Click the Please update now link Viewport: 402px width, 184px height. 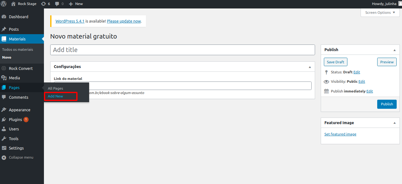(x=124, y=21)
